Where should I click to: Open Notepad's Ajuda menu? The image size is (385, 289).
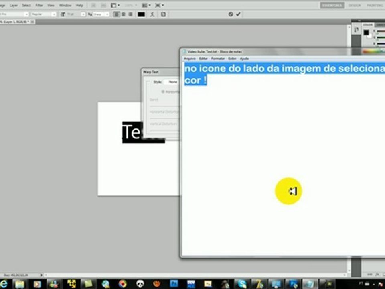[244, 59]
